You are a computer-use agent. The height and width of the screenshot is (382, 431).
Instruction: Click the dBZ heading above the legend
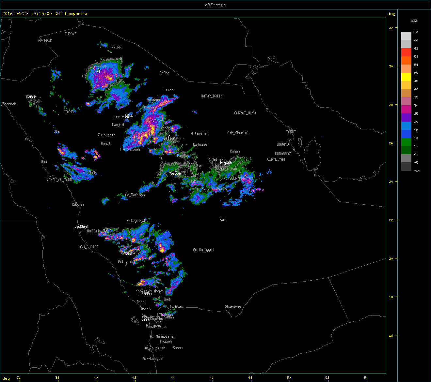[414, 21]
